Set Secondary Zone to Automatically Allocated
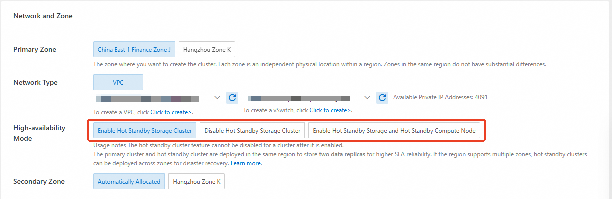Image resolution: width=612 pixels, height=199 pixels. tap(129, 182)
